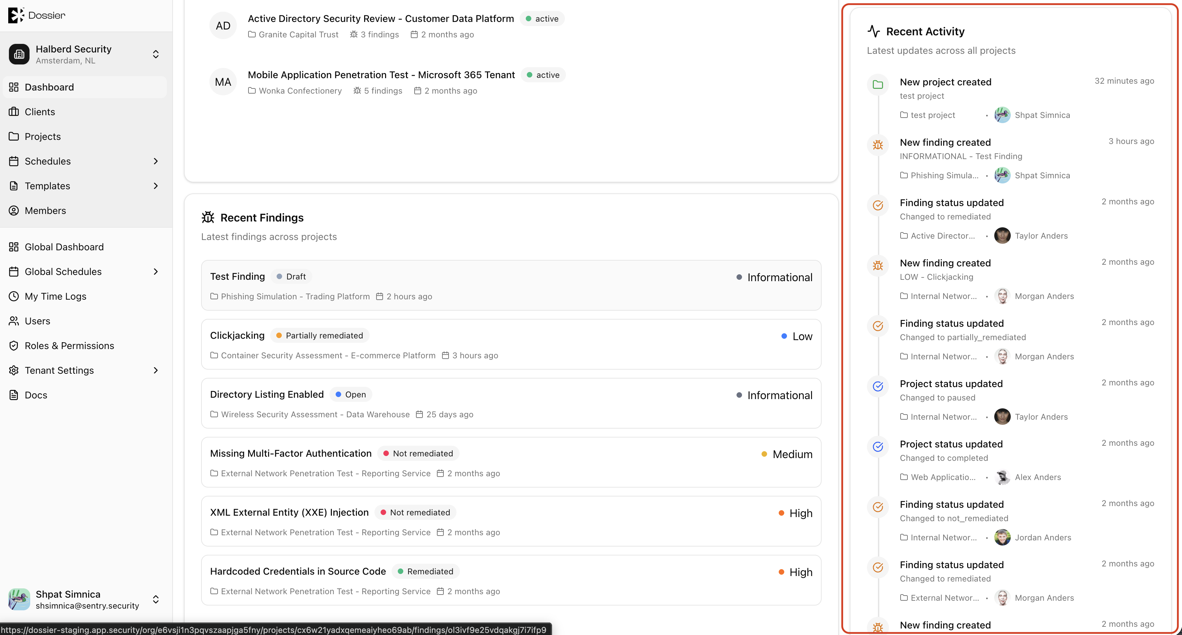Click the green folder icon for New project created
This screenshot has width=1182, height=635.
[x=878, y=85]
